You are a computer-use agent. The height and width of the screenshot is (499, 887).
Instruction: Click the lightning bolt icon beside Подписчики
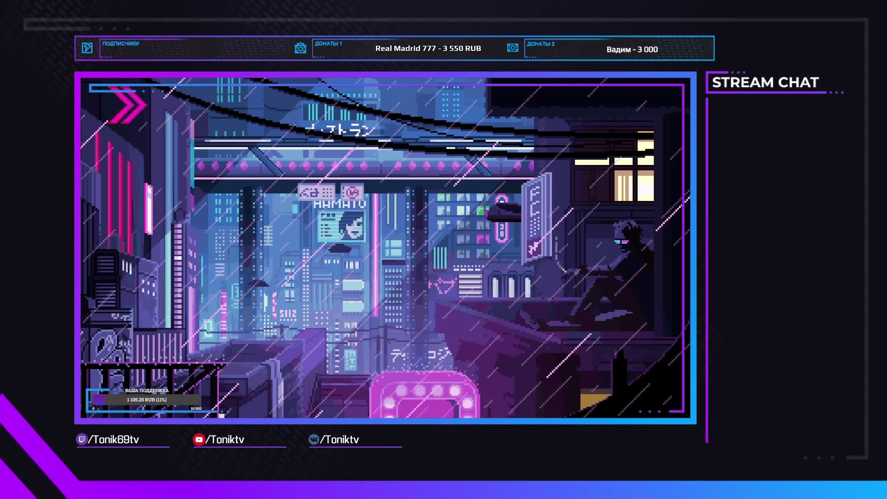click(x=87, y=48)
